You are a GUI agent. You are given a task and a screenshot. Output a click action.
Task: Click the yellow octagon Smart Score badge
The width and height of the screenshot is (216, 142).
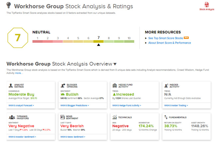click(18, 38)
